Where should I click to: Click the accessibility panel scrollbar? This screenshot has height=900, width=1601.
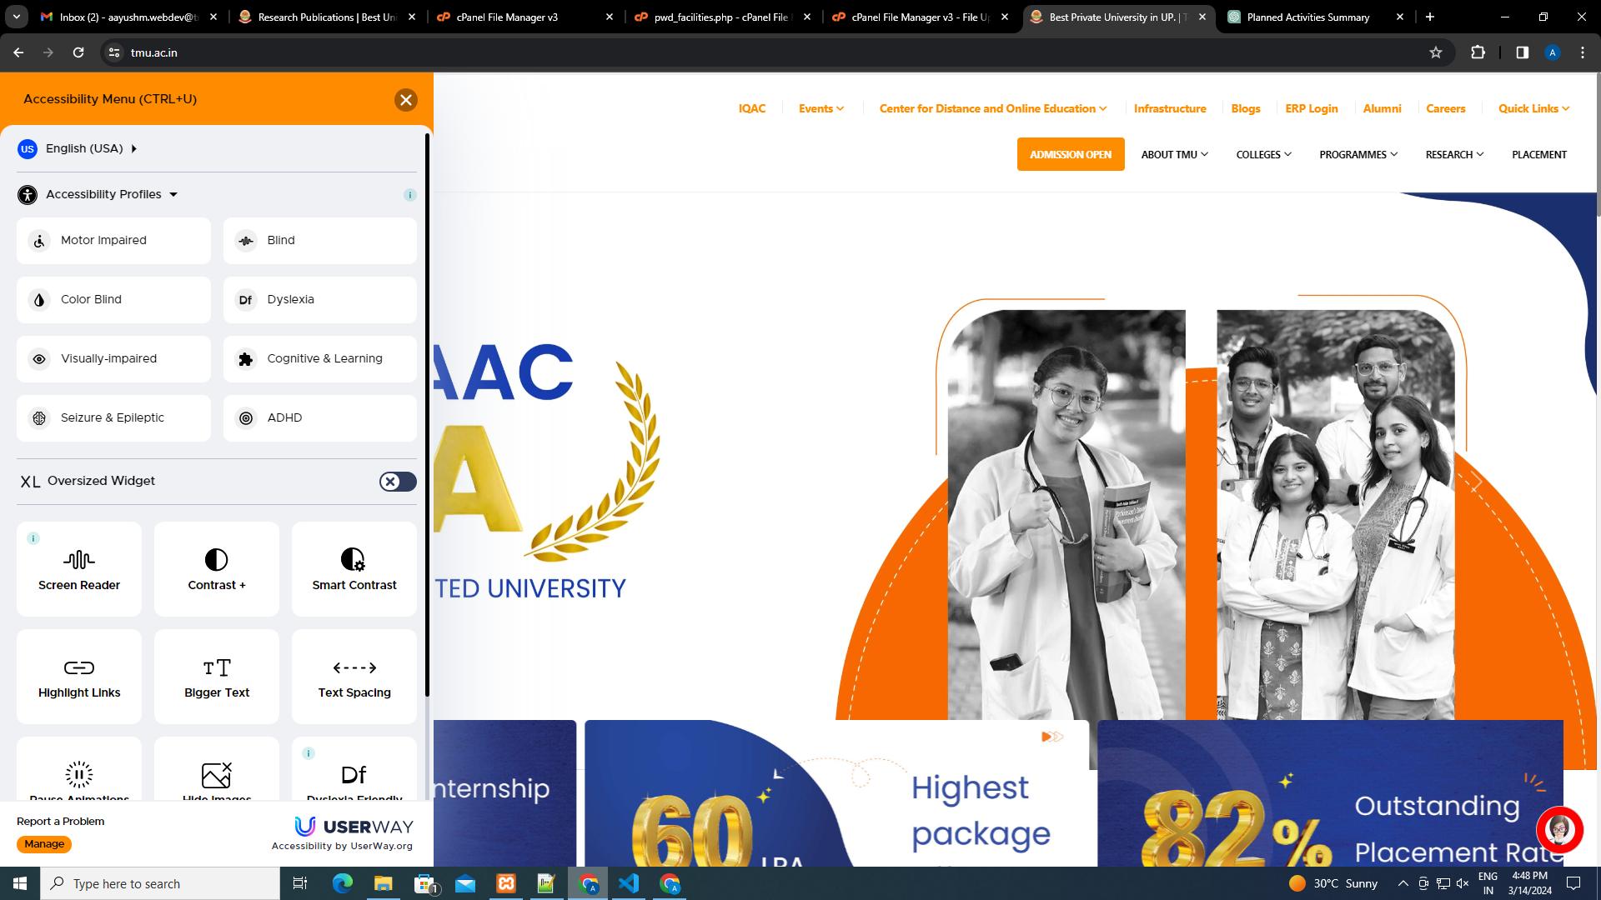(428, 417)
